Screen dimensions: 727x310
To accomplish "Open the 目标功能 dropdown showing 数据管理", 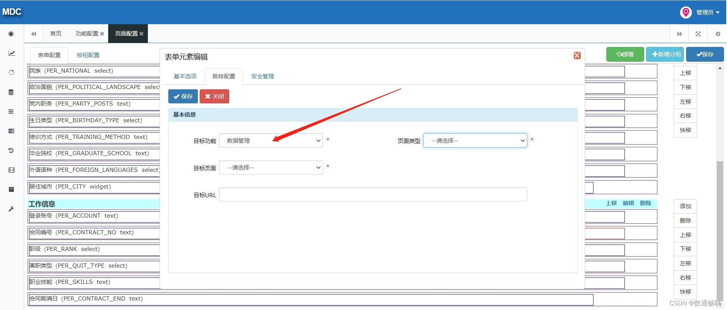I will pyautogui.click(x=271, y=140).
